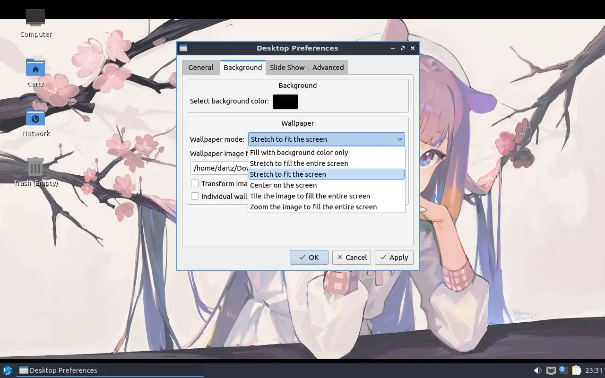Toggle the Transform image checkbox
Image resolution: width=605 pixels, height=378 pixels.
[195, 183]
